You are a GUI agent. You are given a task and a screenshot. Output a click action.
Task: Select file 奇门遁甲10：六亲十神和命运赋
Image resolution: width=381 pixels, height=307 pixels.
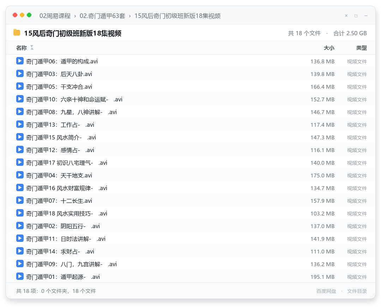(190, 99)
